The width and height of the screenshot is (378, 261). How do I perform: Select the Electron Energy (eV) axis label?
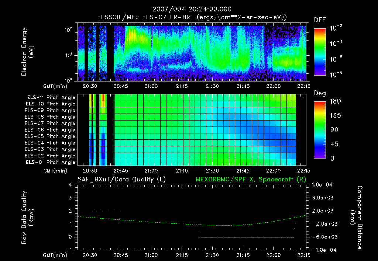27,52
